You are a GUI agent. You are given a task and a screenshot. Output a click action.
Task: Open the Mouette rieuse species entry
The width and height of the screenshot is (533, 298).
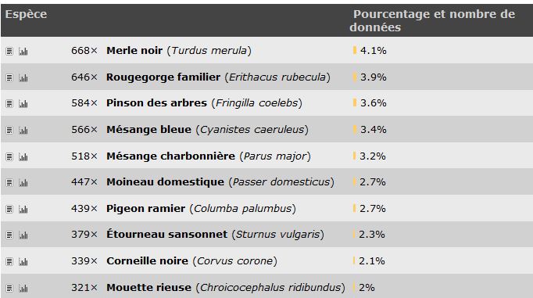[149, 288]
